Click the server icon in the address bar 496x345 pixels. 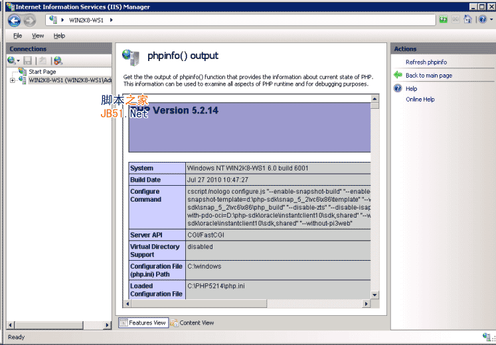click(53, 20)
